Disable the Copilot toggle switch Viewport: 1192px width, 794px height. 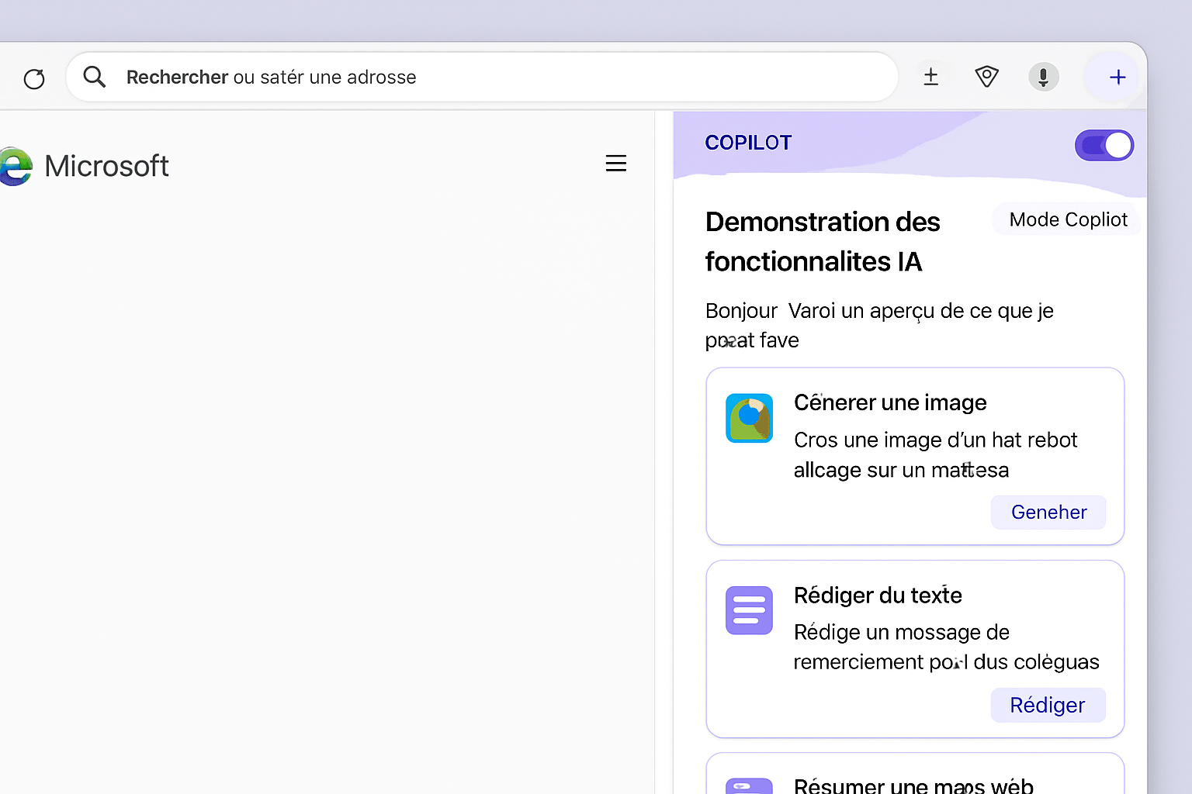[1104, 145]
